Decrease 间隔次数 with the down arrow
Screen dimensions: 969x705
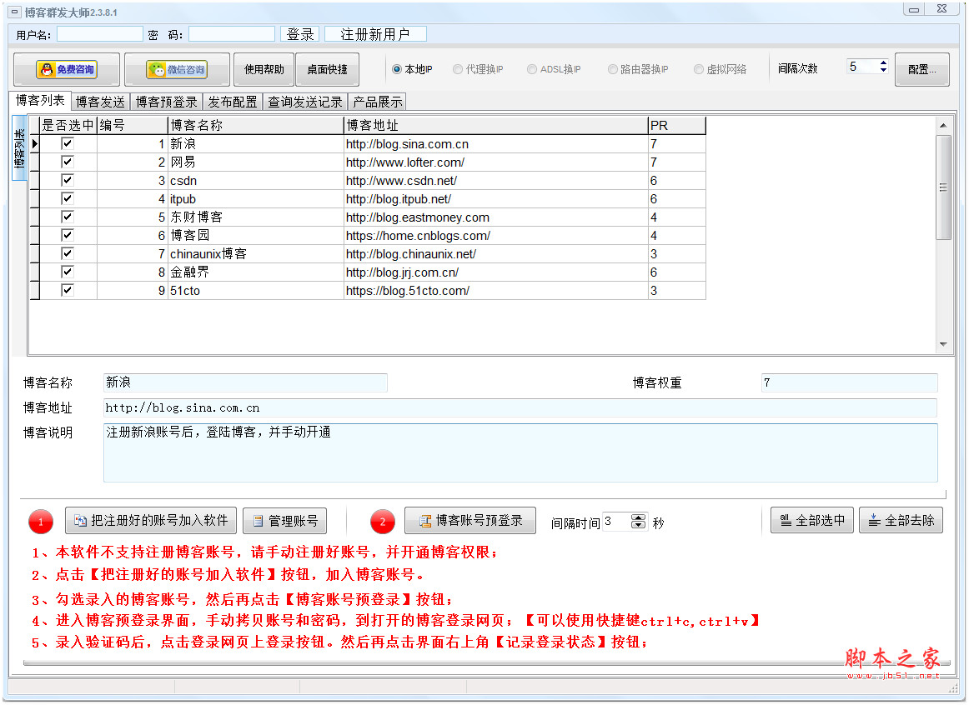(x=884, y=70)
